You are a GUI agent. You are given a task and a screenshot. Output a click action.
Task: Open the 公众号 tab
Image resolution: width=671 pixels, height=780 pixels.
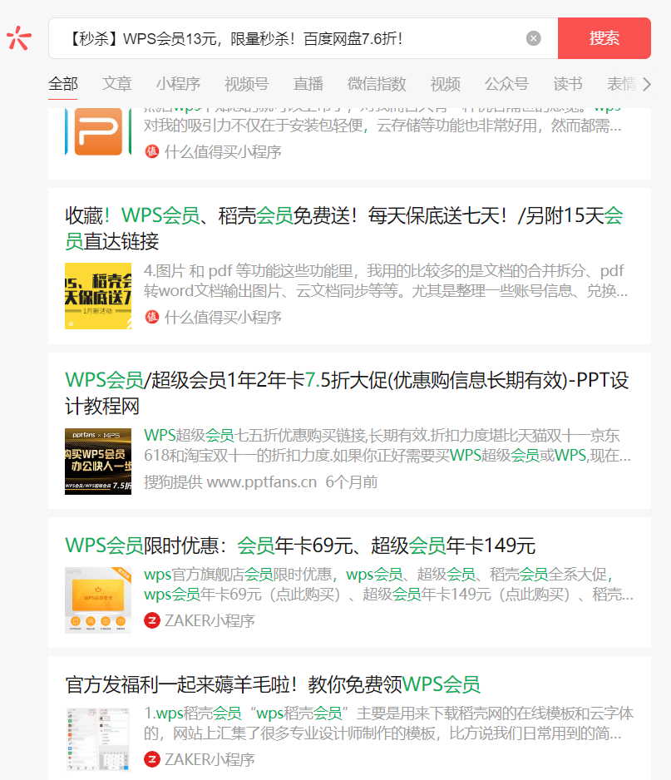coord(506,83)
